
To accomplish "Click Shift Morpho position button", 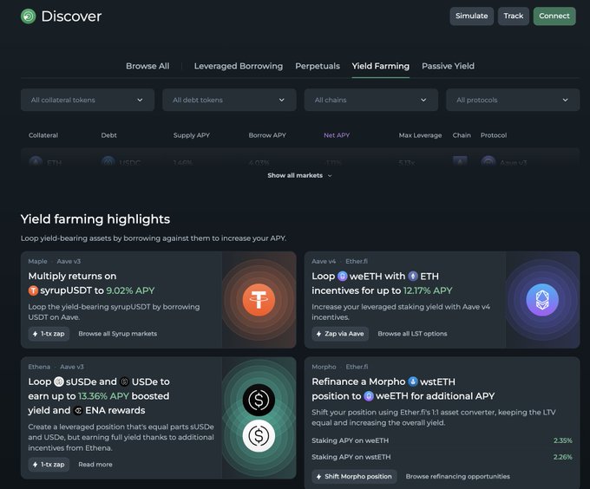I will (x=354, y=477).
